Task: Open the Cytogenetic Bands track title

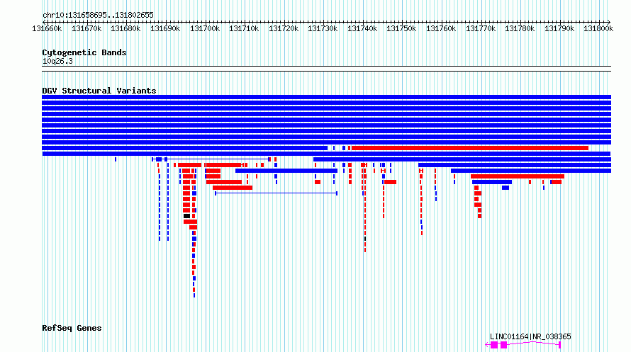Action: point(84,52)
